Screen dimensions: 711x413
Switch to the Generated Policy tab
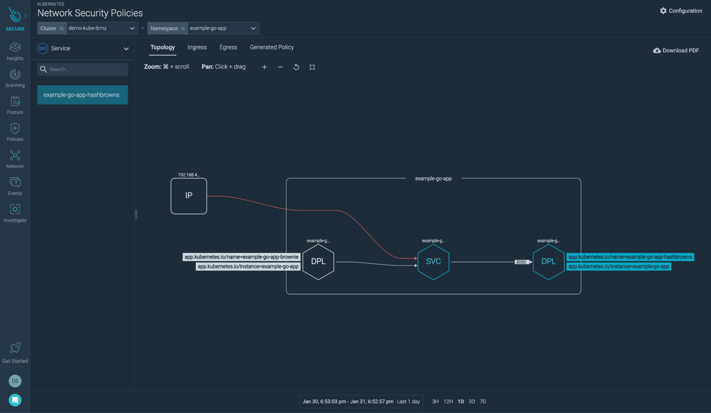tap(271, 47)
